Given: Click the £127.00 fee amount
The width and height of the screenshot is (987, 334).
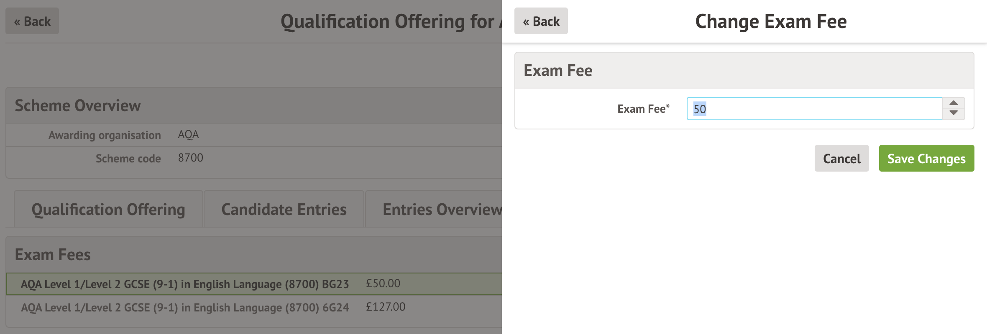Looking at the screenshot, I should coord(385,307).
